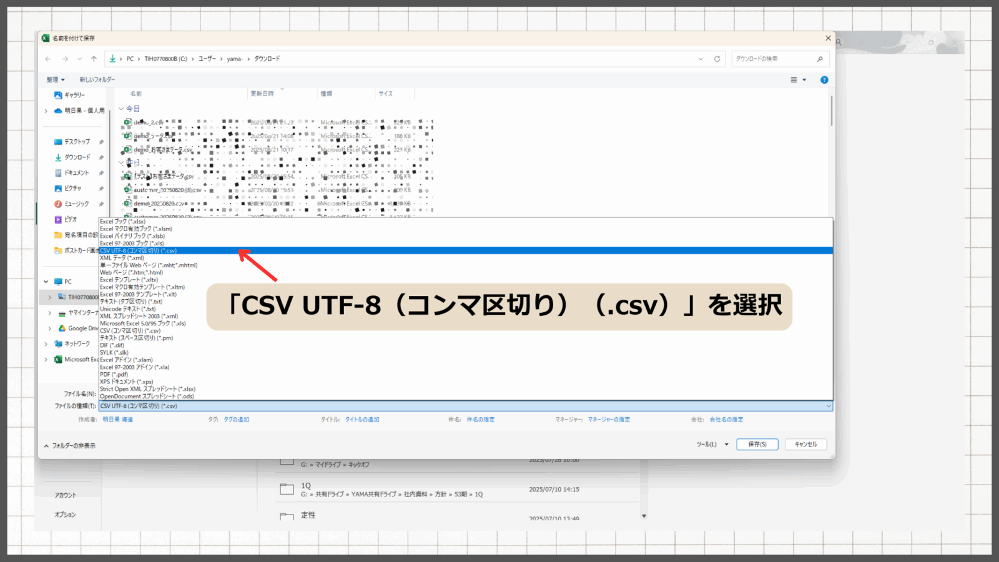999x562 pixels.
Task: Click the 保存(S) button
Action: pyautogui.click(x=757, y=445)
